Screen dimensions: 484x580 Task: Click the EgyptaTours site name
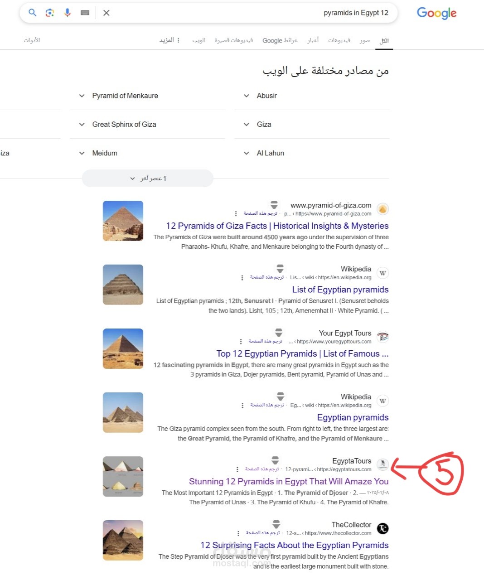pyautogui.click(x=352, y=461)
